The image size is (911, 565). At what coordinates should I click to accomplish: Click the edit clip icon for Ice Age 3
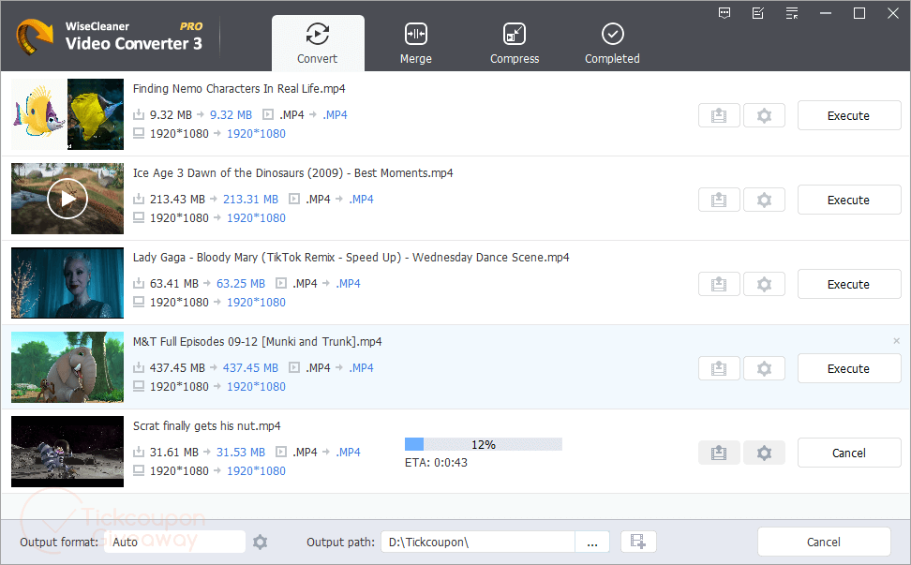[719, 201]
